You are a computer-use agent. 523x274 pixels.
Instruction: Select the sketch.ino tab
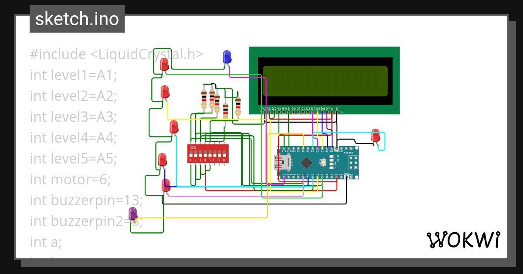click(77, 19)
